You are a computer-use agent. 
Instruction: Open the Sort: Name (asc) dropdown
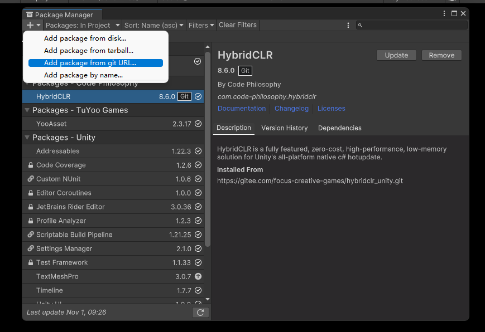(x=153, y=25)
